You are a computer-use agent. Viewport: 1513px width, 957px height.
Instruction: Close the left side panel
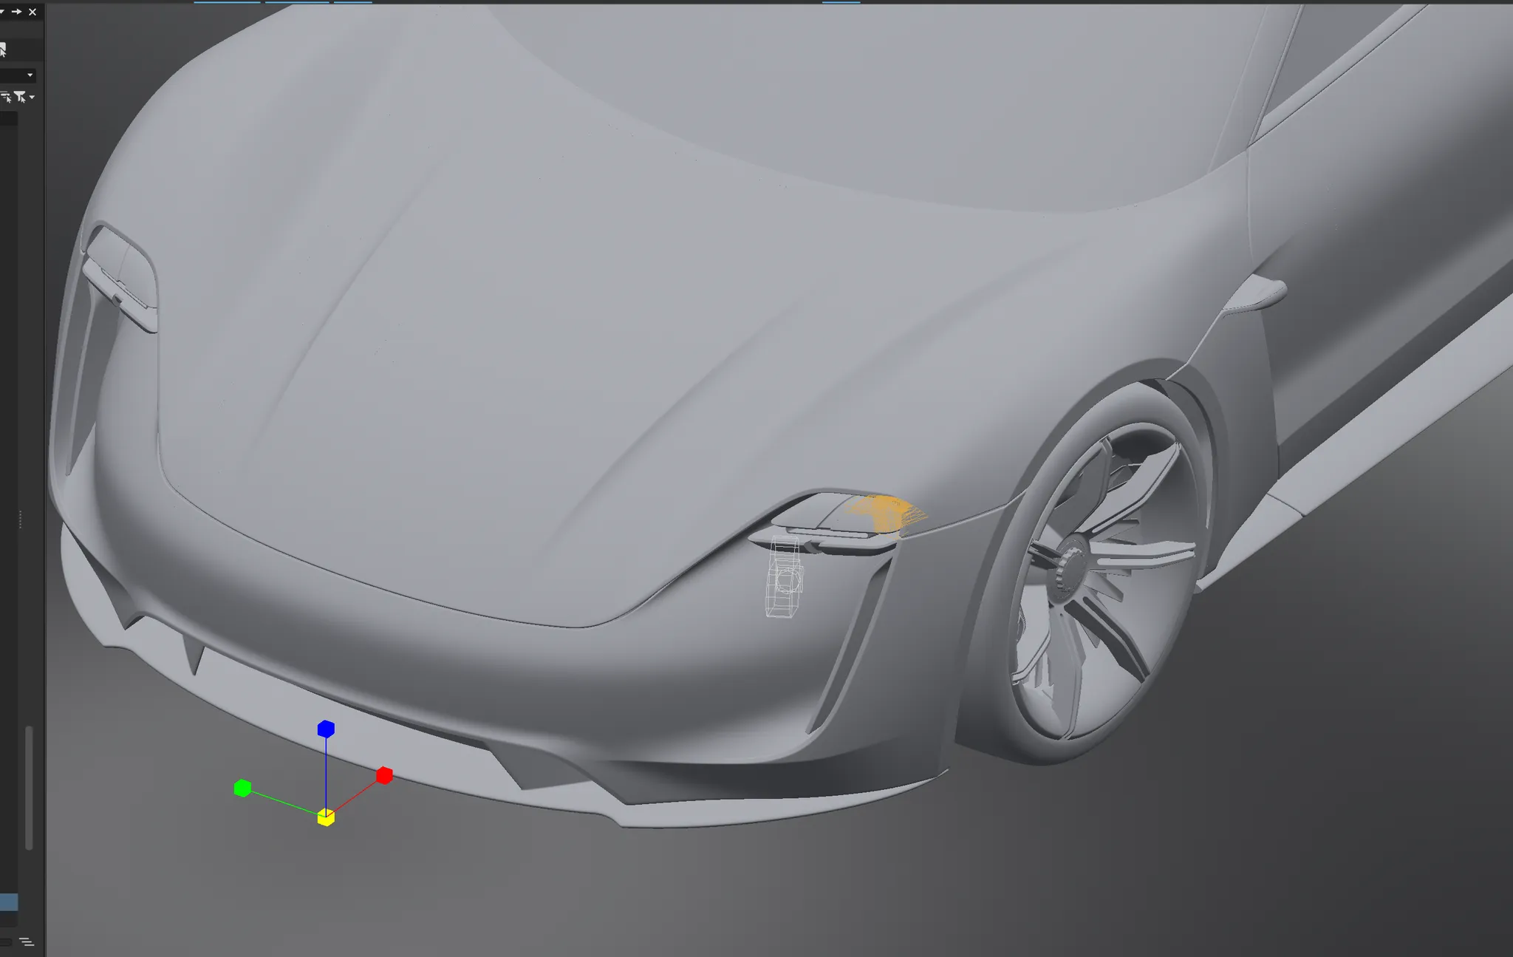(x=33, y=12)
